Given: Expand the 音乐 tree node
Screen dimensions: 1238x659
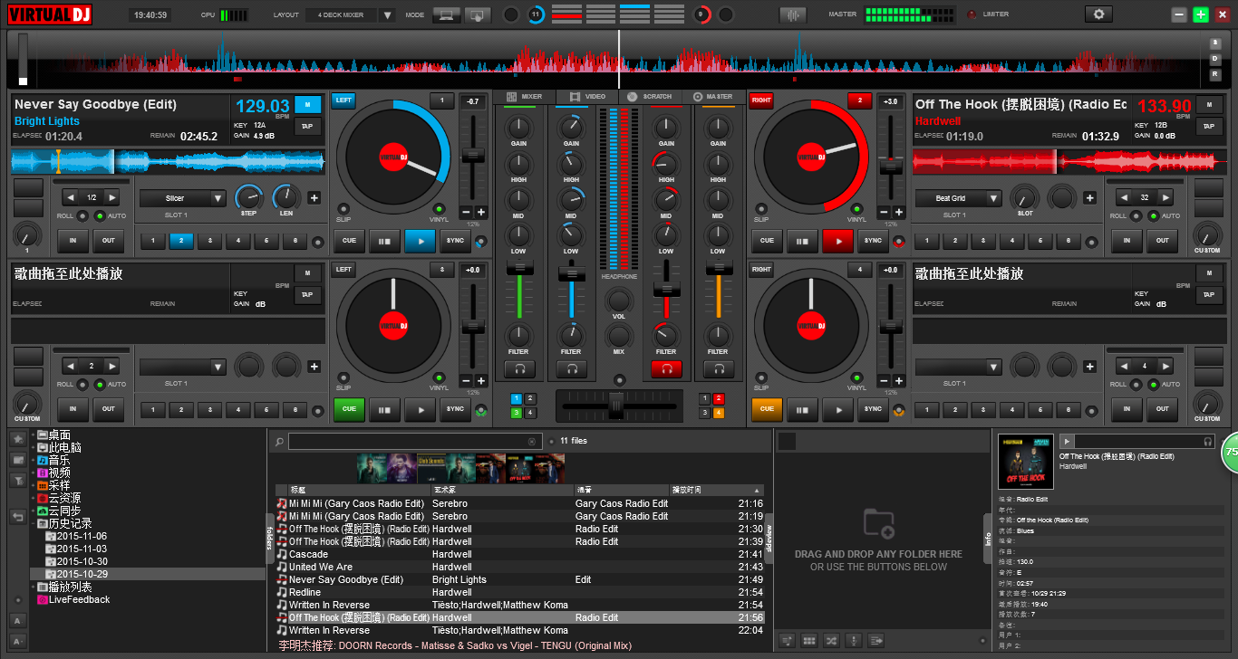Looking at the screenshot, I should coord(33,461).
